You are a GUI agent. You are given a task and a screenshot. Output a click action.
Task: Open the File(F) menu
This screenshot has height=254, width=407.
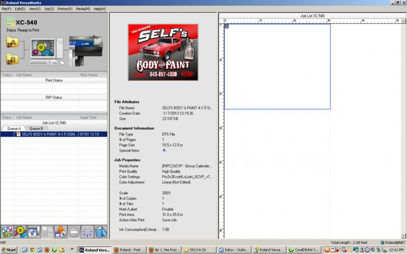click(7, 9)
